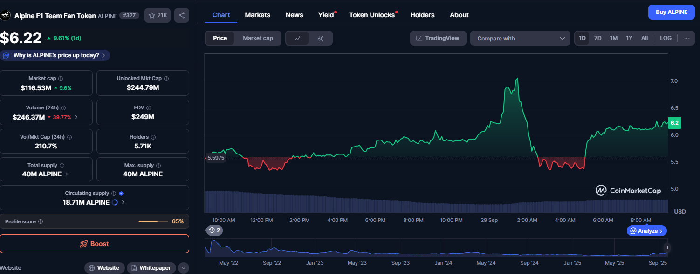This screenshot has width=700, height=274.
Task: Open the Chart tab
Action: 221,15
